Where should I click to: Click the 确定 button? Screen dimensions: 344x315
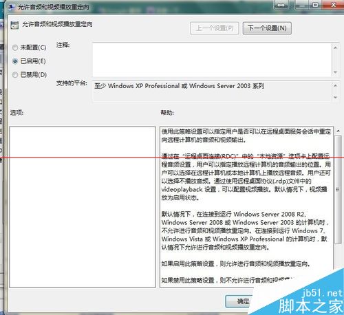pyautogui.click(x=239, y=301)
